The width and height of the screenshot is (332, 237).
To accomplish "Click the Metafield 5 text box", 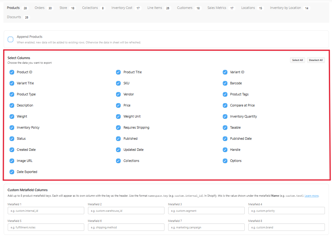I will pos(46,227).
